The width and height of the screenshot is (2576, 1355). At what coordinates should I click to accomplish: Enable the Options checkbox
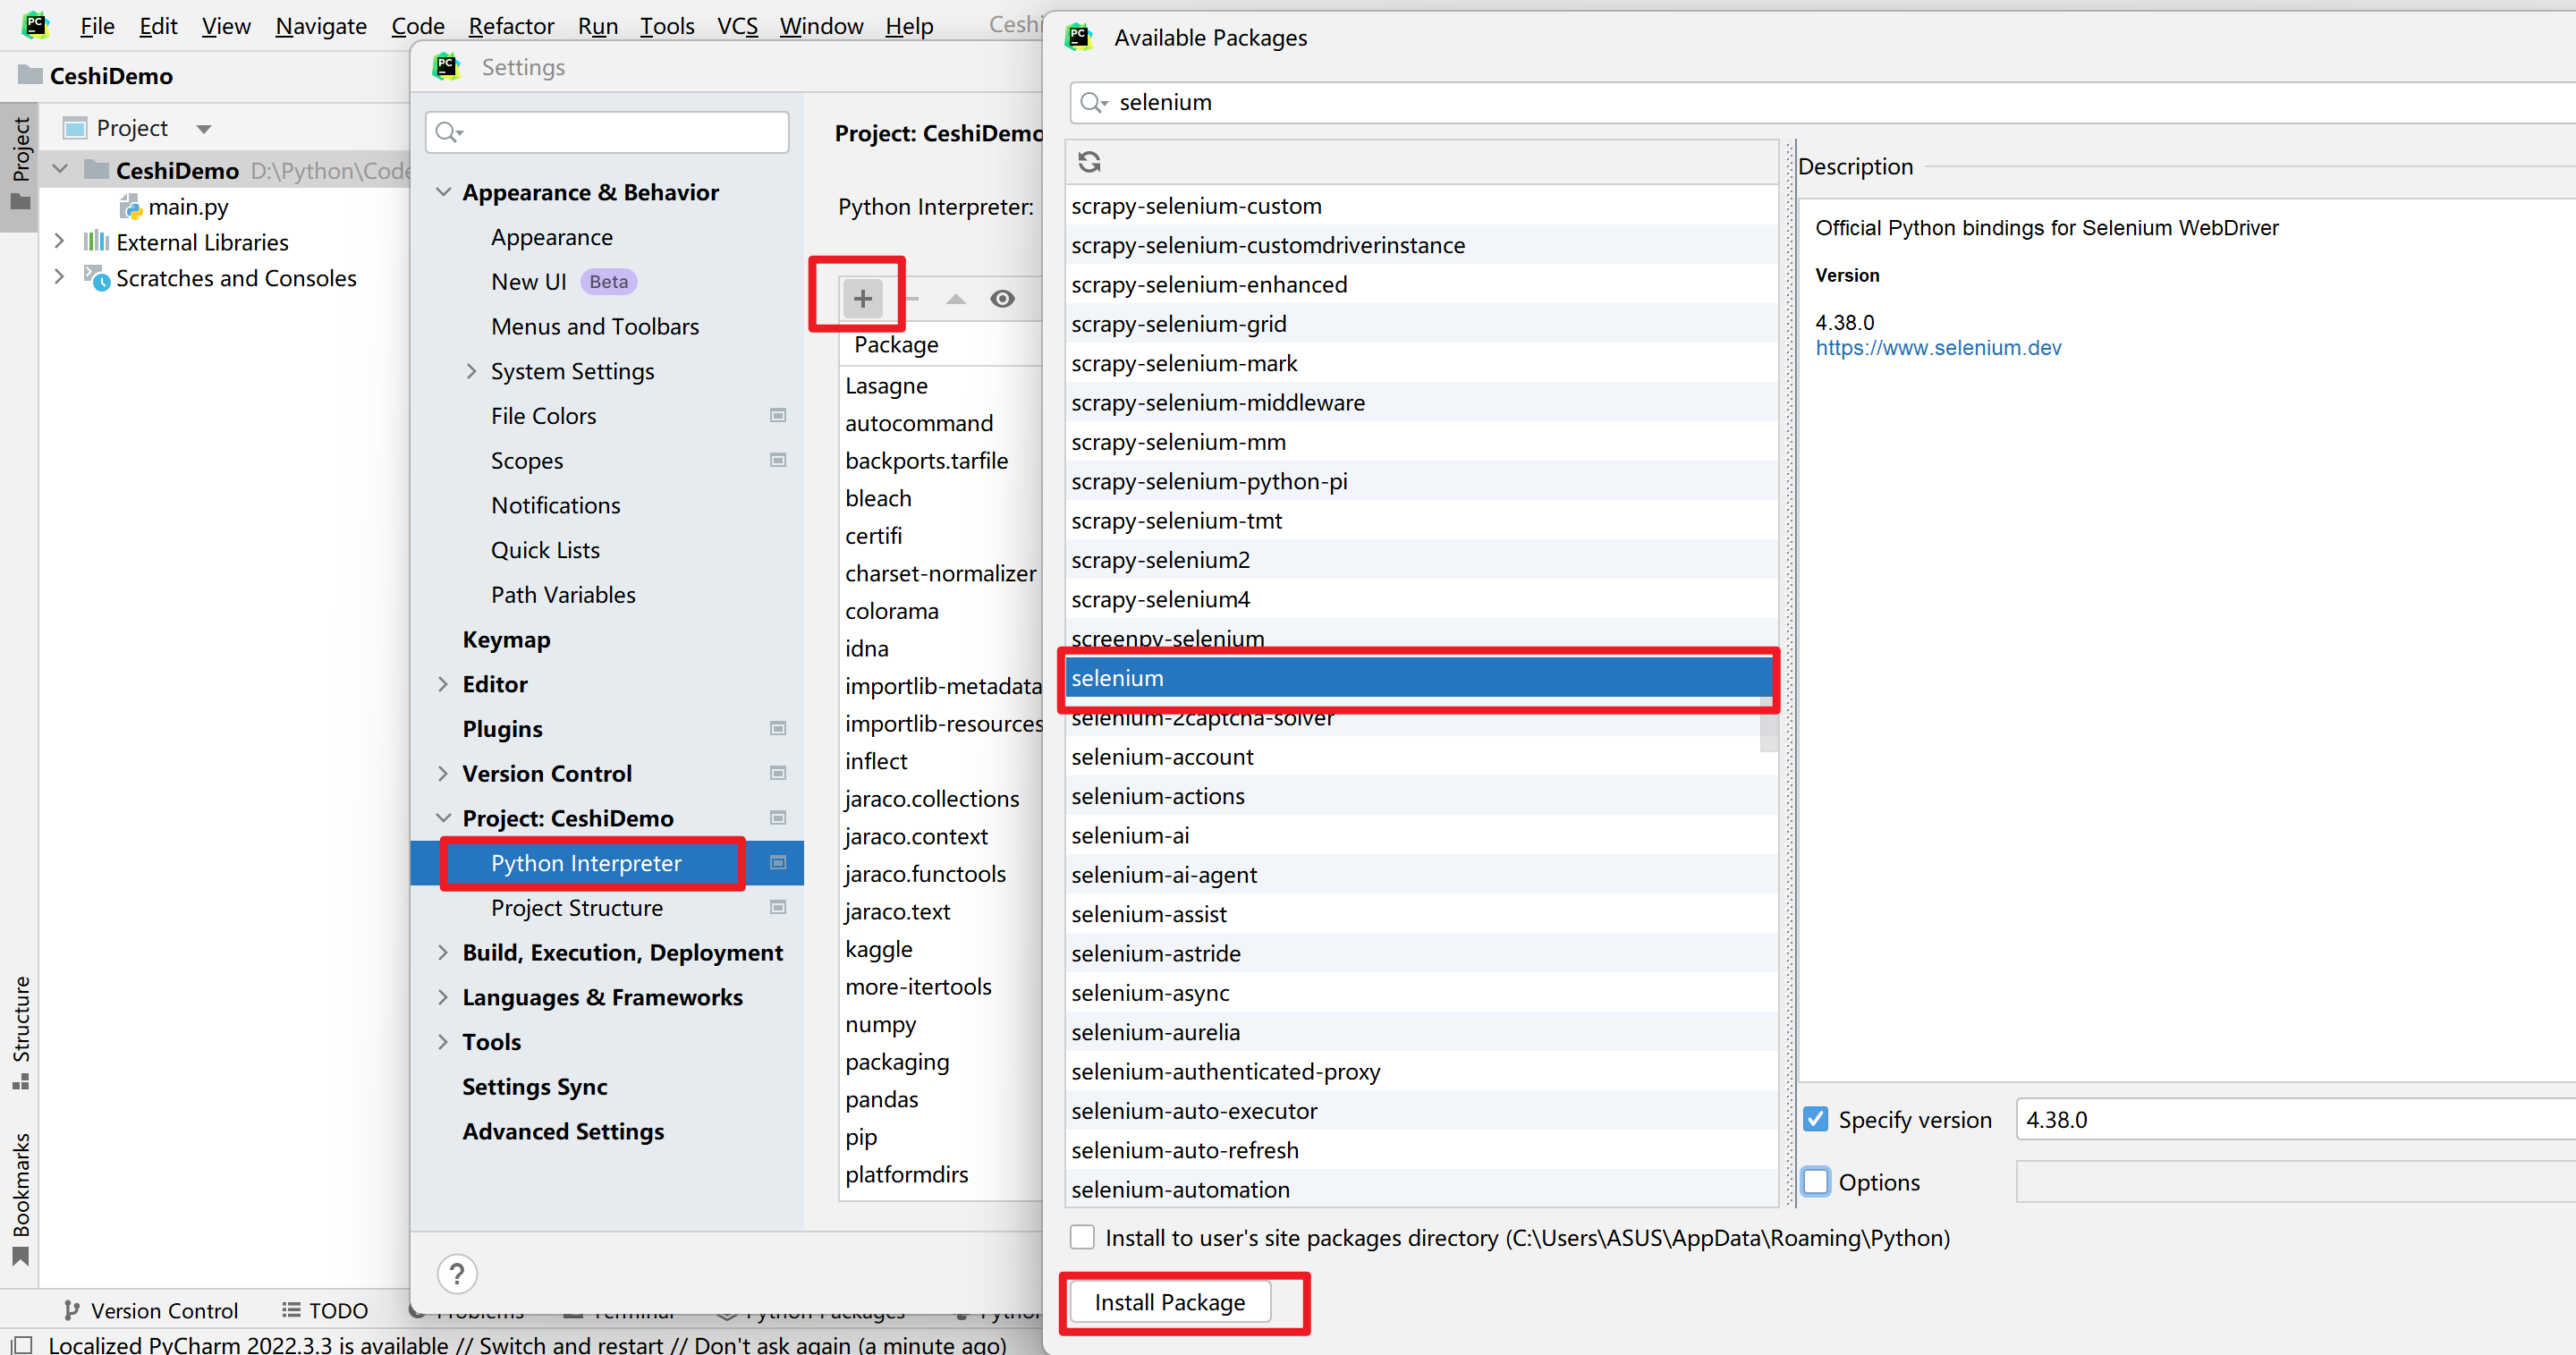pos(1816,1181)
